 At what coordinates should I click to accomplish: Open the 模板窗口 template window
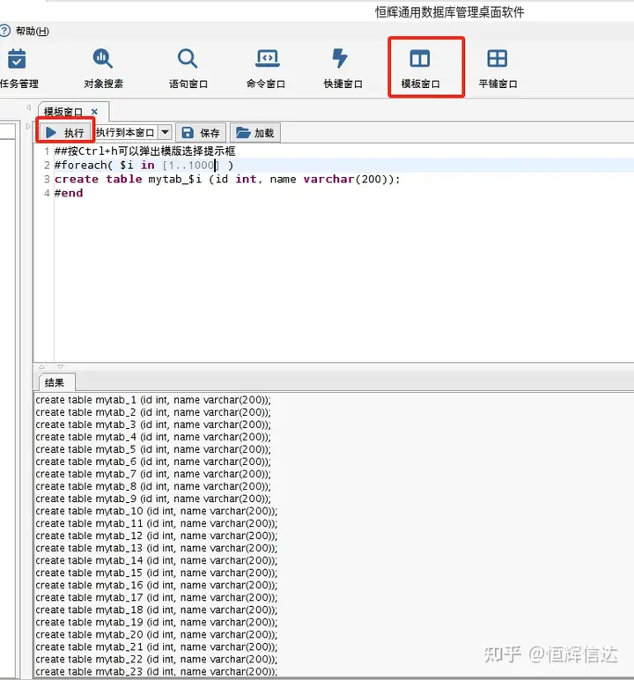(420, 68)
